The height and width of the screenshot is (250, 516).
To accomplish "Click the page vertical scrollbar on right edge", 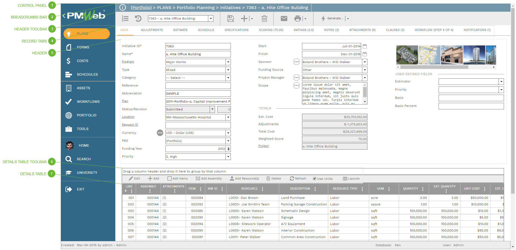I will (x=513, y=101).
